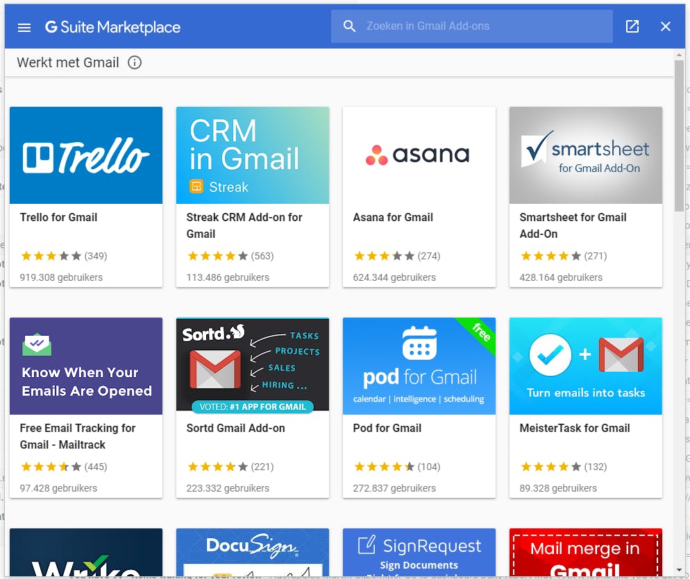Click the G Suite Marketplace logo
The height and width of the screenshot is (579, 690).
(x=112, y=27)
